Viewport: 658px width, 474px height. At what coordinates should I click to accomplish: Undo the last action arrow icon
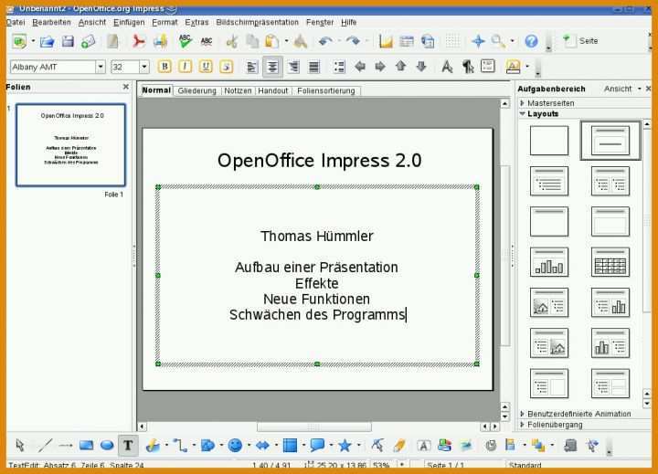pyautogui.click(x=325, y=41)
